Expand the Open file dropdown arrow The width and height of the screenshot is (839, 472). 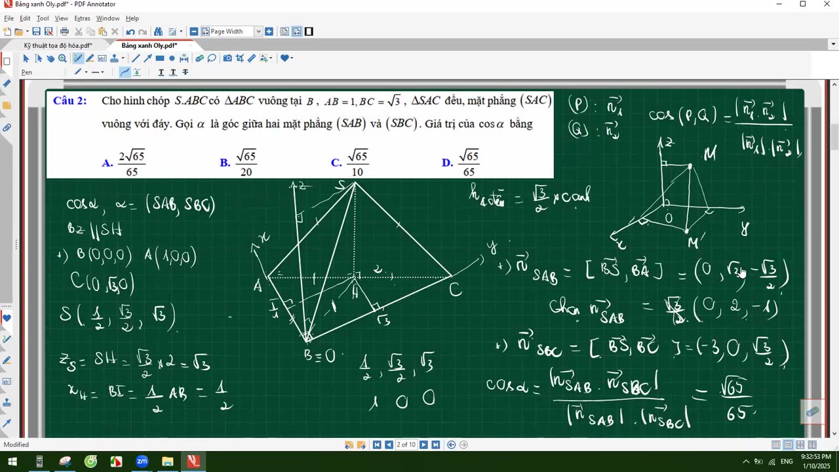point(27,31)
